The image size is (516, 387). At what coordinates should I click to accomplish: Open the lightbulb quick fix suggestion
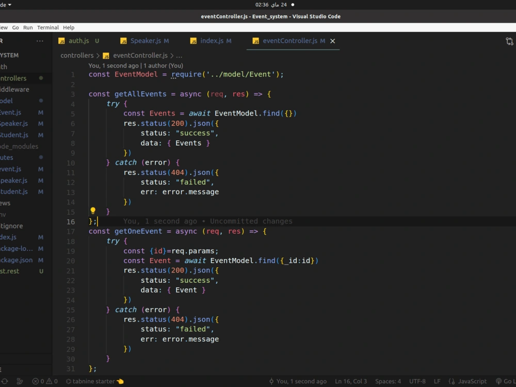93,211
